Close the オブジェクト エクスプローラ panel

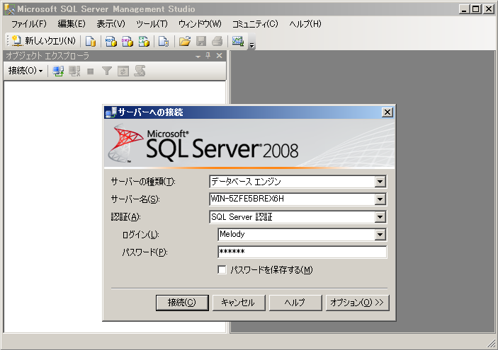(x=219, y=55)
